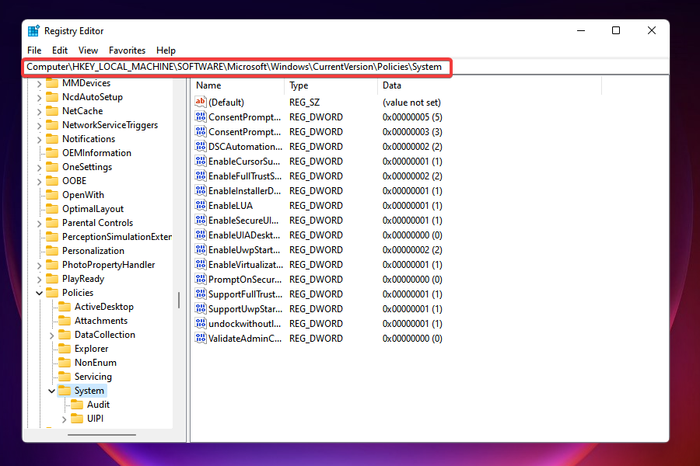Select the PerceptionSimulationExter key
Screen dimensions: 700x466
click(x=117, y=237)
